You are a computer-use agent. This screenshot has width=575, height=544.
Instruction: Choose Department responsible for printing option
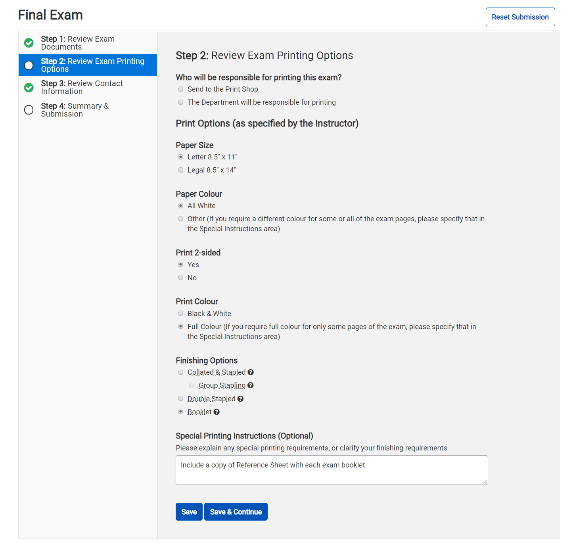[x=181, y=102]
